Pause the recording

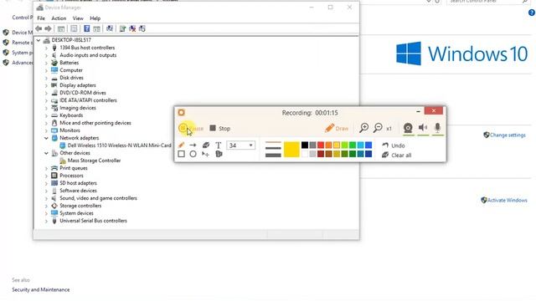pyautogui.click(x=191, y=128)
